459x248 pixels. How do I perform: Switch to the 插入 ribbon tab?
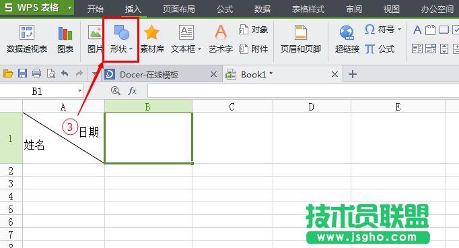tap(133, 9)
